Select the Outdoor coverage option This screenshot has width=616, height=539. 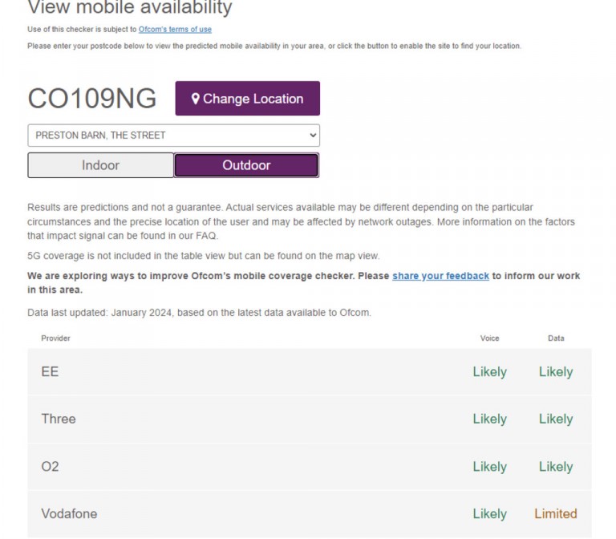click(x=246, y=165)
